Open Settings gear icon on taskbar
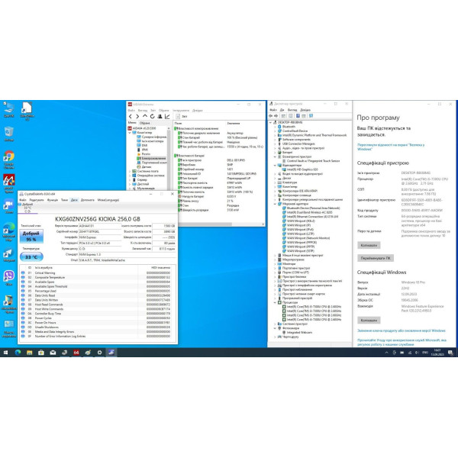 99,353
